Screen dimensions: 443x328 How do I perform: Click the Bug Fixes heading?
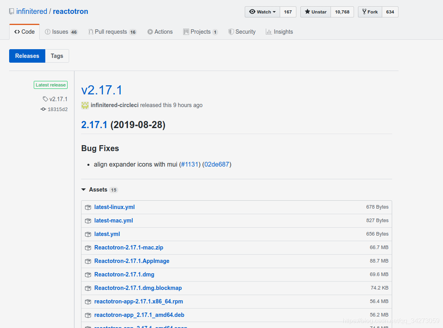100,148
